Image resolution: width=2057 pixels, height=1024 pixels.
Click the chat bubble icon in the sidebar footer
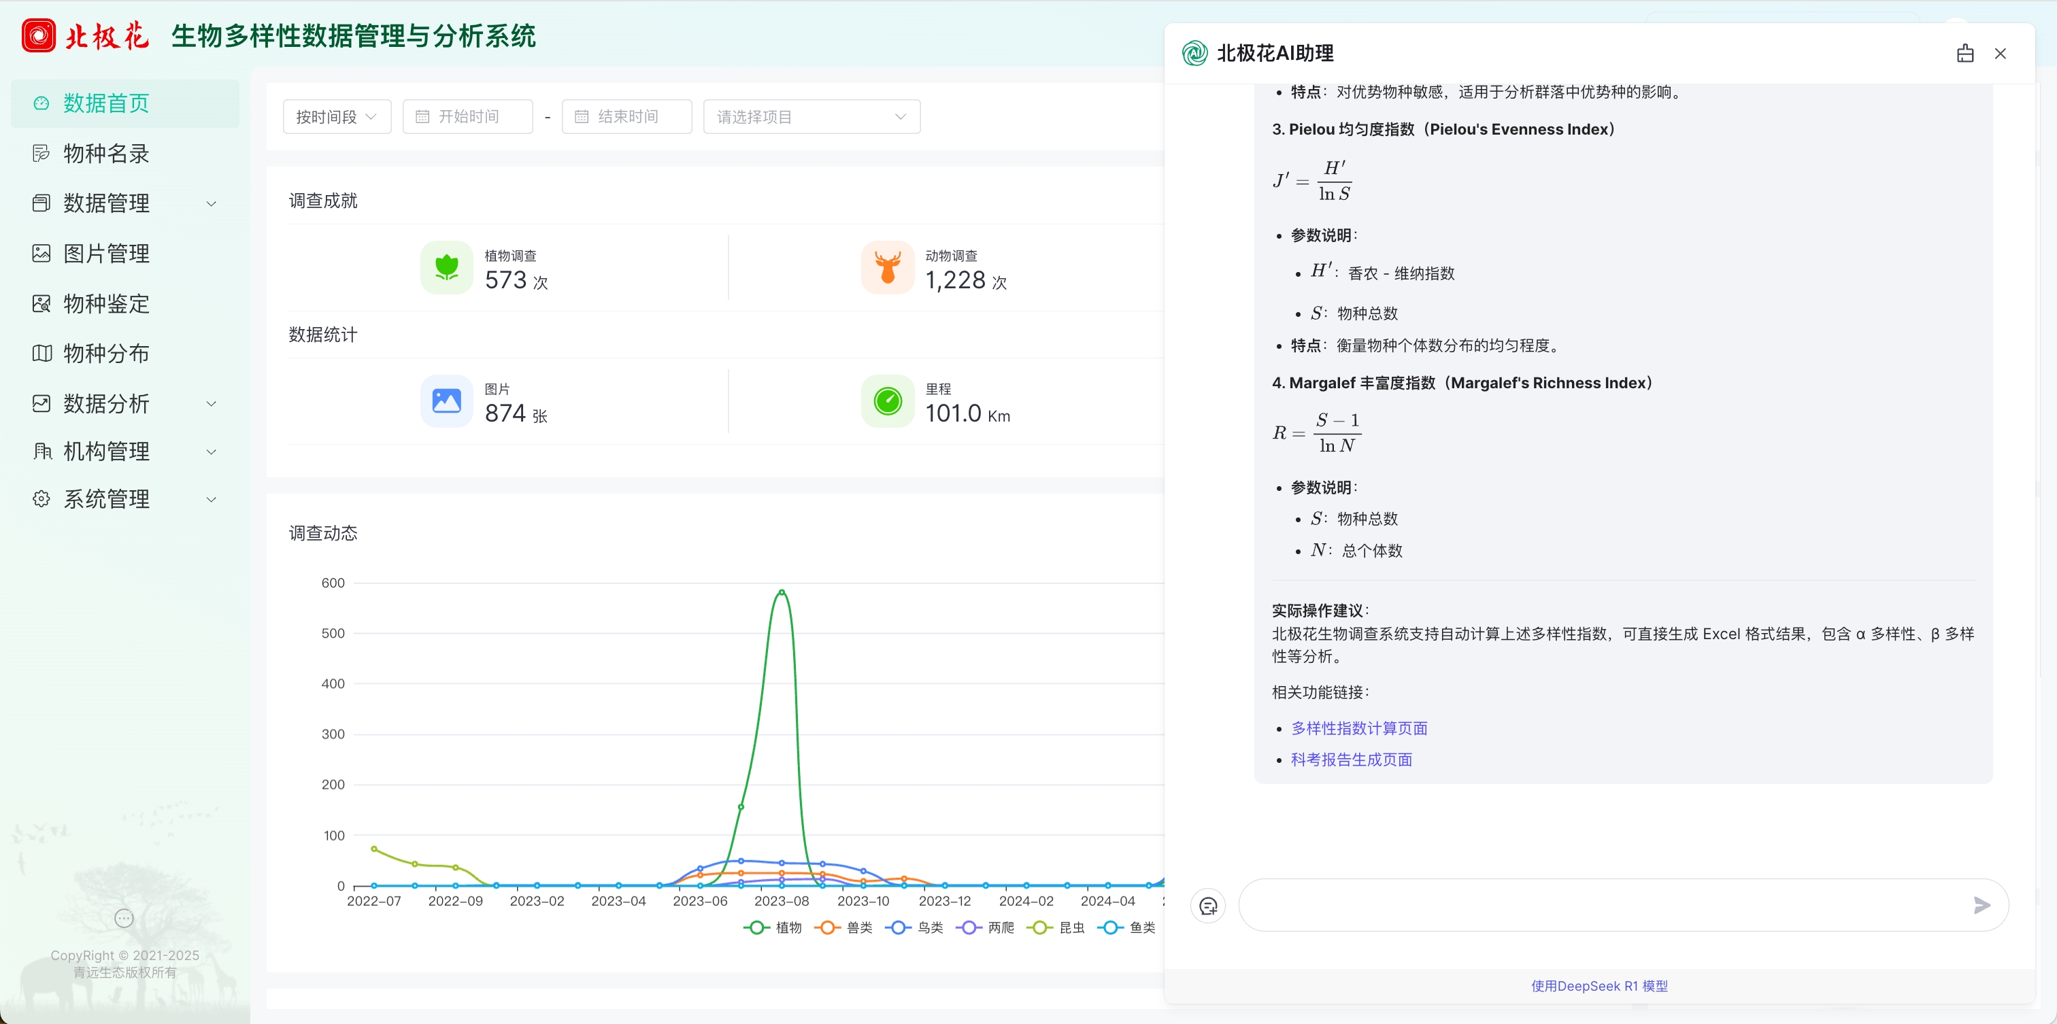coord(124,918)
